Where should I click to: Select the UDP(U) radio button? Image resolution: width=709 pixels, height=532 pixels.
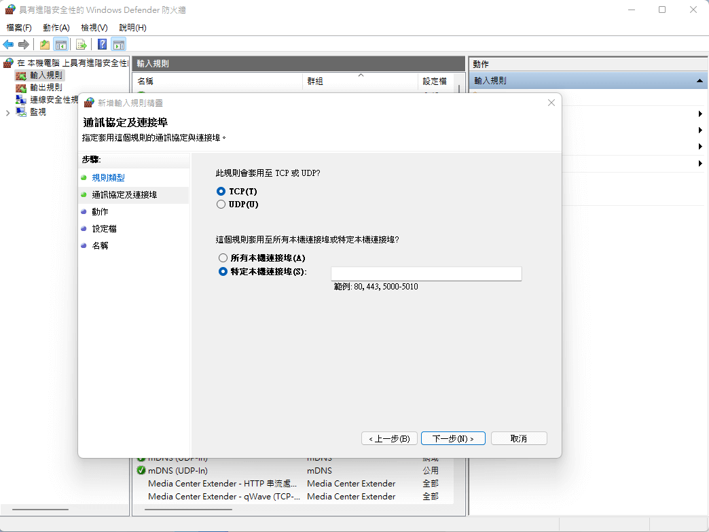coord(221,205)
